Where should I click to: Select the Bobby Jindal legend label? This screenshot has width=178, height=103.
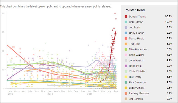tap(137, 88)
